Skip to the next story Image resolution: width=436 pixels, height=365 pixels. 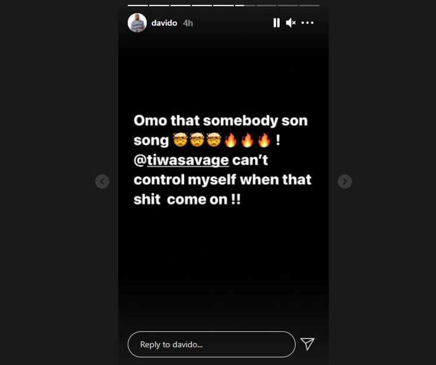(x=345, y=181)
